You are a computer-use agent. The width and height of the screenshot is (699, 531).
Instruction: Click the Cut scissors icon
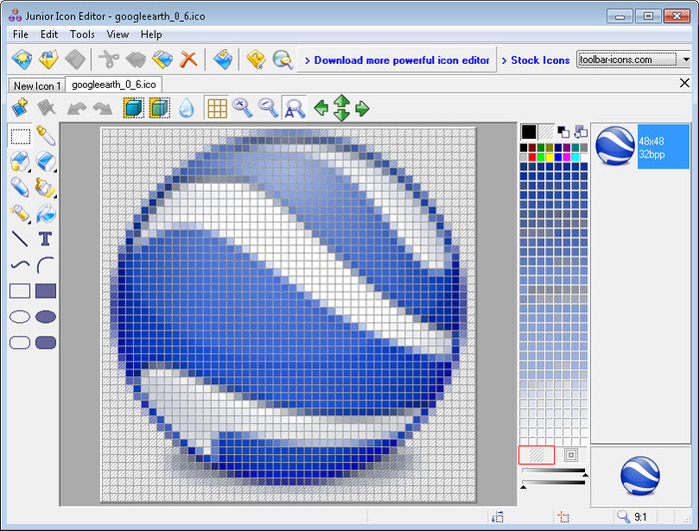108,59
